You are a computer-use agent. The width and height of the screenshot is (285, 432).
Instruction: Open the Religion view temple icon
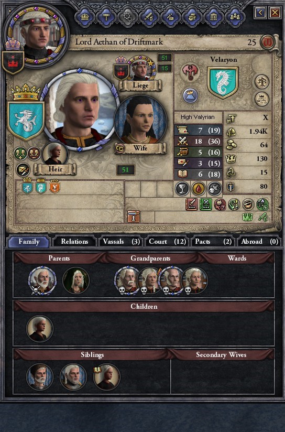213,17
